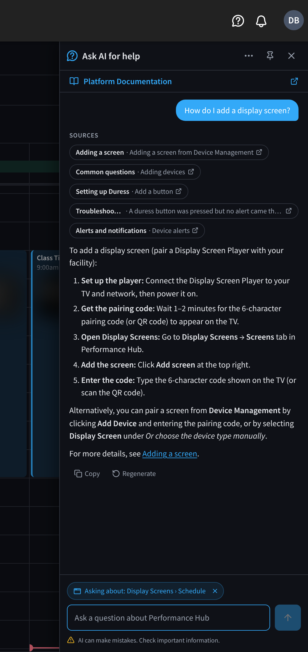308x652 pixels.
Task: Pin the Ask AI help panel
Action: pyautogui.click(x=270, y=56)
